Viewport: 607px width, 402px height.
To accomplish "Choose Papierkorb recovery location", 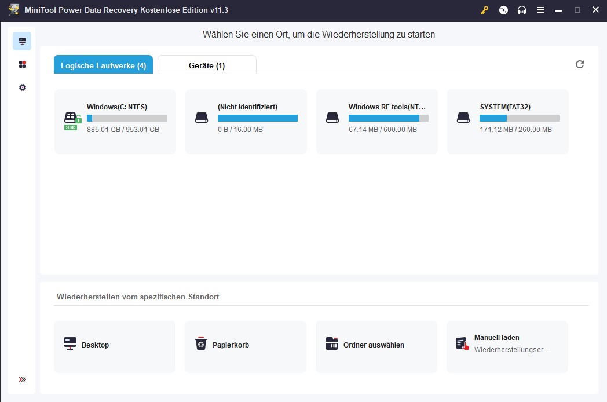I will 246,347.
